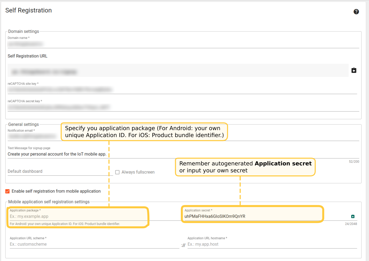The image size is (369, 261).
Task: Disable self registration from mobile application
Action: 8,191
